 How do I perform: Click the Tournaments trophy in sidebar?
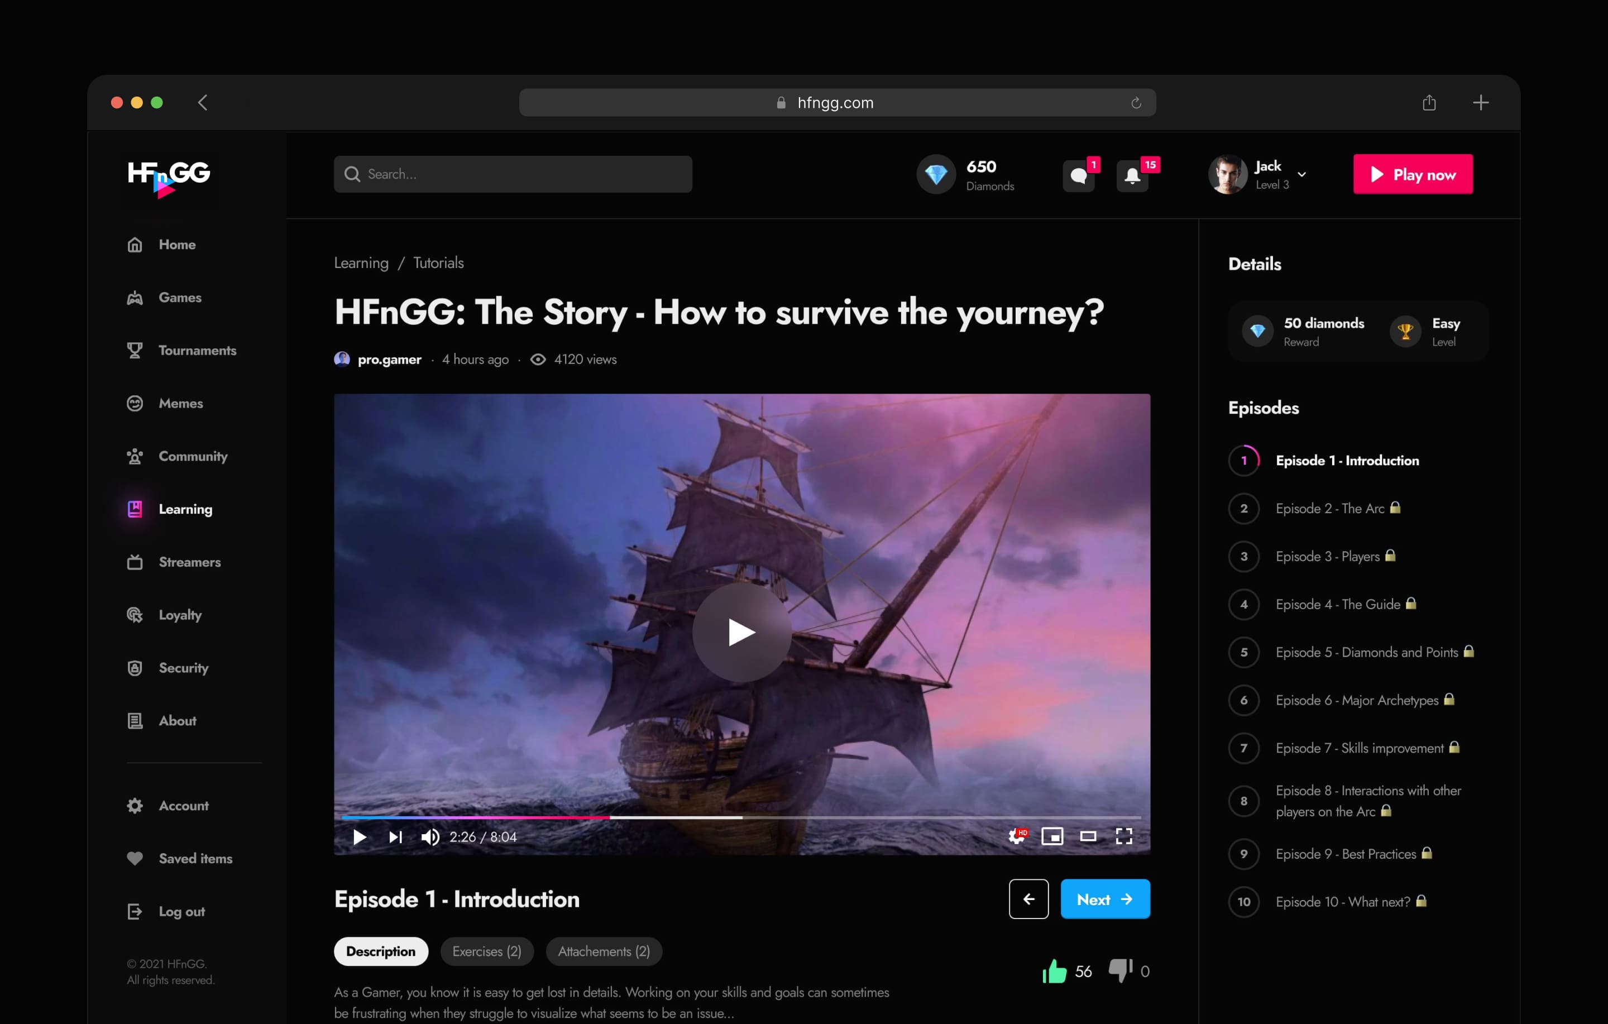coord(135,350)
